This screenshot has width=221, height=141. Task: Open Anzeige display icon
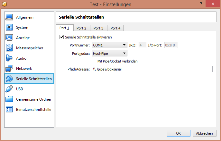pyautogui.click(x=9, y=38)
